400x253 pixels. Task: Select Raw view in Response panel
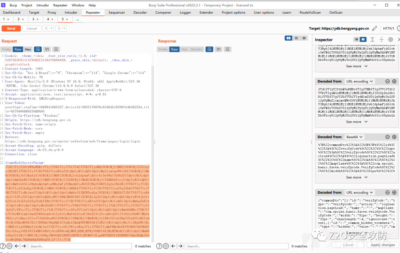[x=174, y=50]
